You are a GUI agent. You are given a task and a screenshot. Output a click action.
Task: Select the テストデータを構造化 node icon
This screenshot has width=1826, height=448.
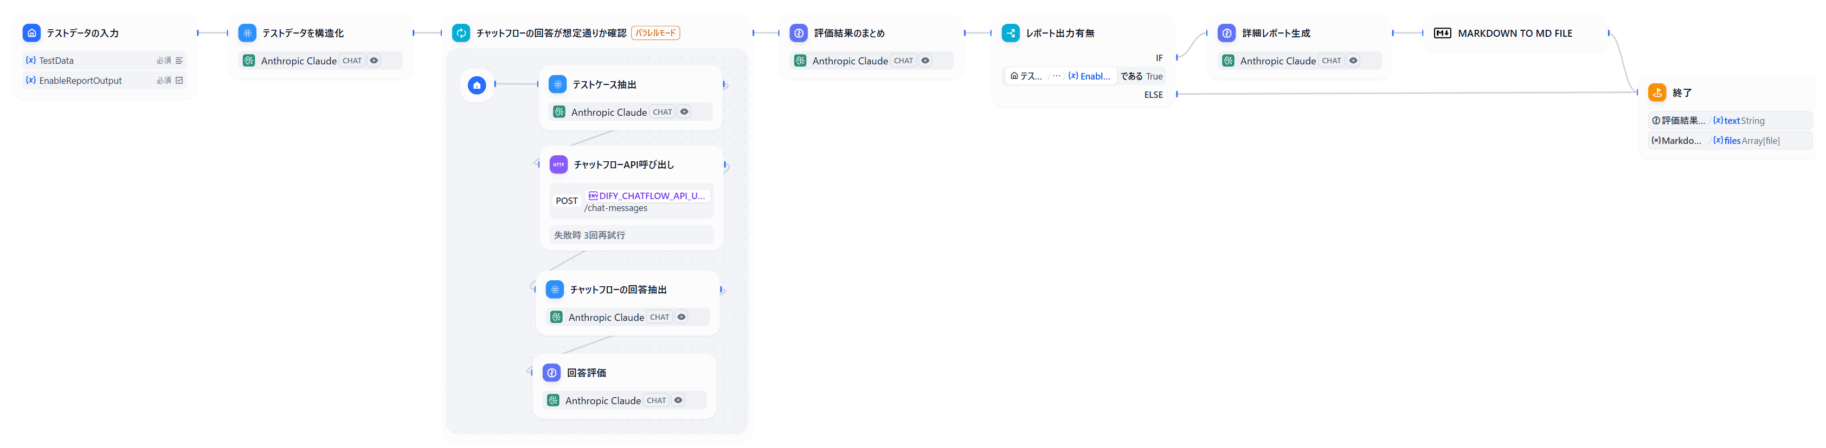pyautogui.click(x=247, y=32)
